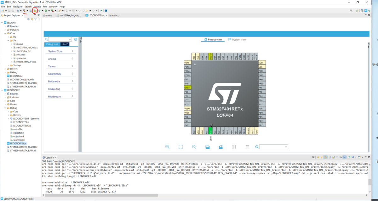Open the pin search dropdown below the chip
The height and width of the screenshot is (201, 378).
[x=286, y=147]
